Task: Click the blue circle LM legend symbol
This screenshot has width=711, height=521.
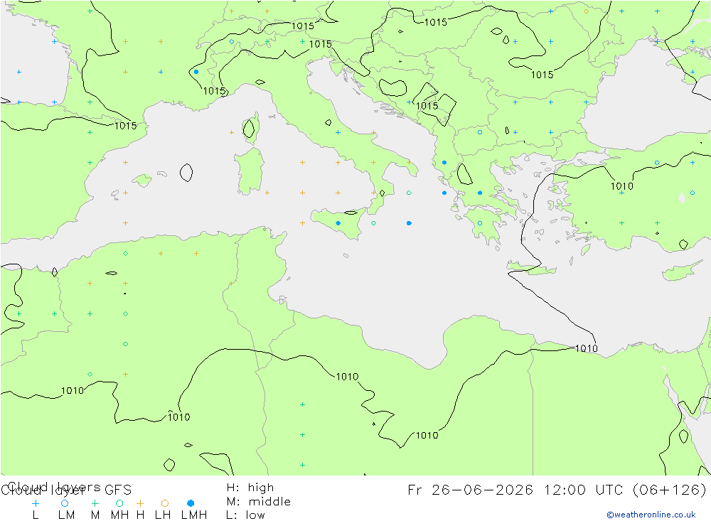Action: (65, 503)
